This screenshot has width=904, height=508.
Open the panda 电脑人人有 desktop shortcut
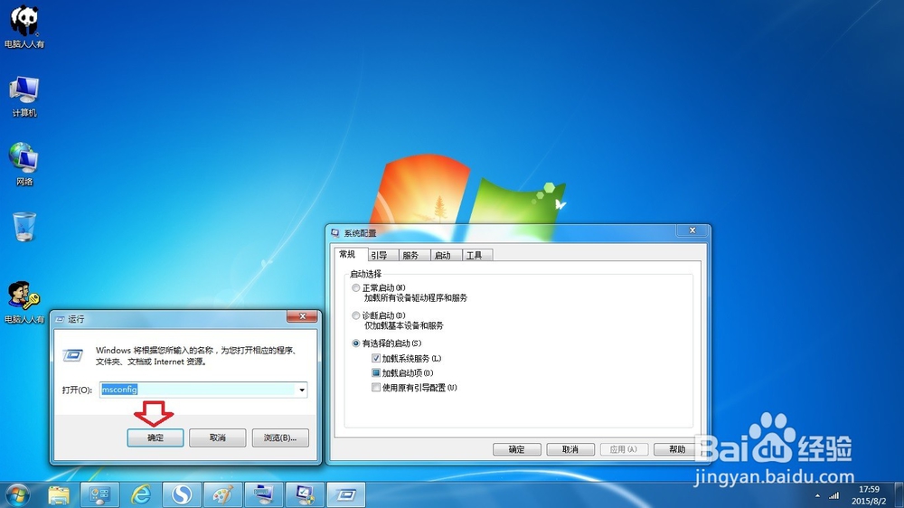click(24, 27)
